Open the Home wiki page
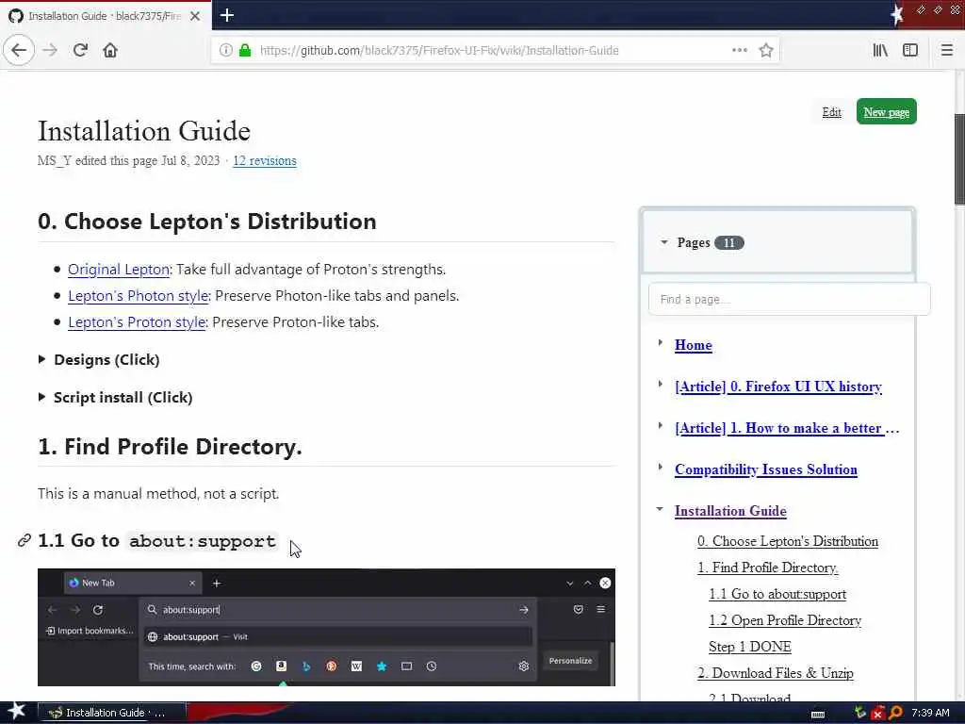Screen dimensions: 965x724 pos(693,345)
